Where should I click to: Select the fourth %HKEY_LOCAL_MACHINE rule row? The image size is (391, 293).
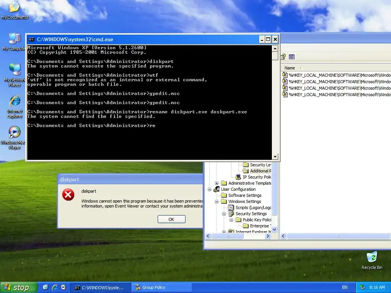click(336, 95)
